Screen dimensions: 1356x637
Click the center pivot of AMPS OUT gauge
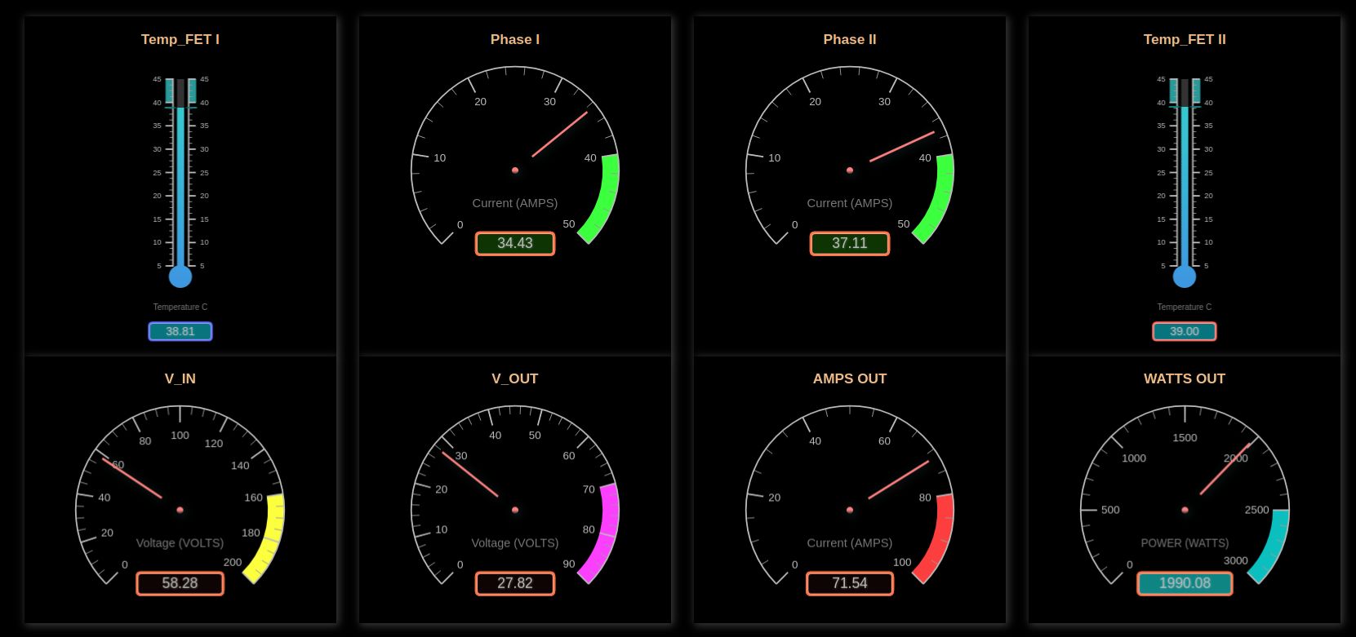tap(850, 510)
